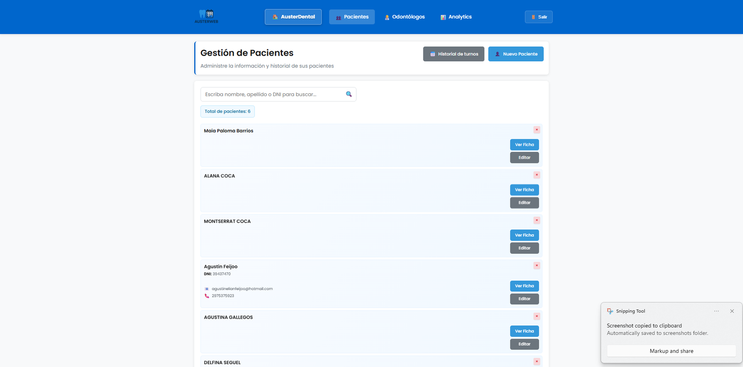Screen dimensions: 743x367
Task: Click the email icon for Agustin Feijoo
Action: click(207, 289)
